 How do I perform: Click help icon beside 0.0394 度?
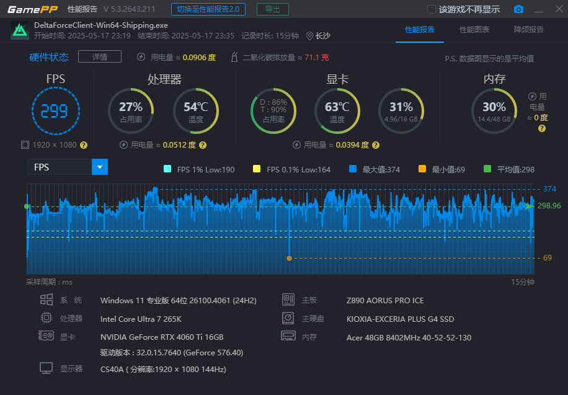(x=376, y=145)
